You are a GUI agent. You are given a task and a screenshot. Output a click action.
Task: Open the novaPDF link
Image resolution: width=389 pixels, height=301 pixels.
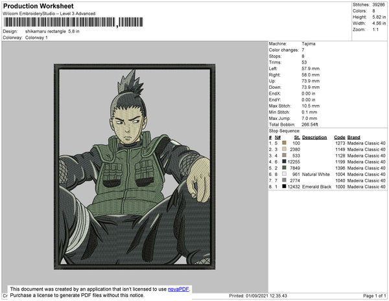pyautogui.click(x=178, y=289)
